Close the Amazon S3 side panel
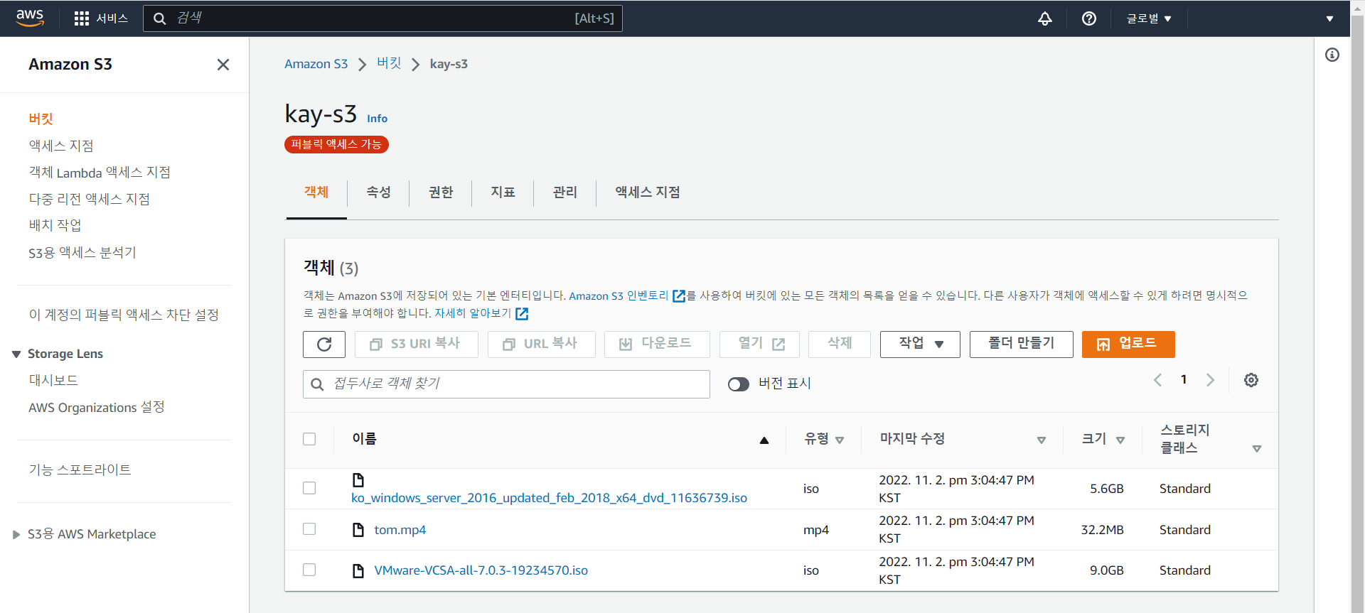The image size is (1365, 613). (x=223, y=65)
